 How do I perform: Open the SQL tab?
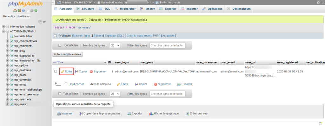[105, 9]
